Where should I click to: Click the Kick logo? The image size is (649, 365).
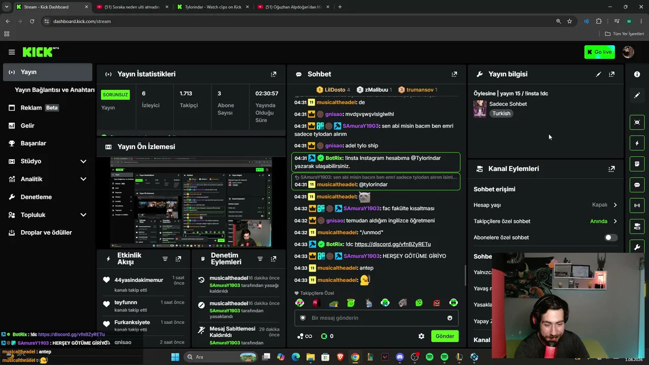(x=41, y=52)
